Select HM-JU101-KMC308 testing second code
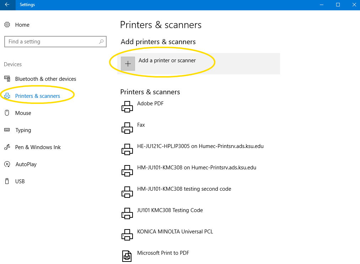The height and width of the screenshot is (264, 360). [x=184, y=189]
